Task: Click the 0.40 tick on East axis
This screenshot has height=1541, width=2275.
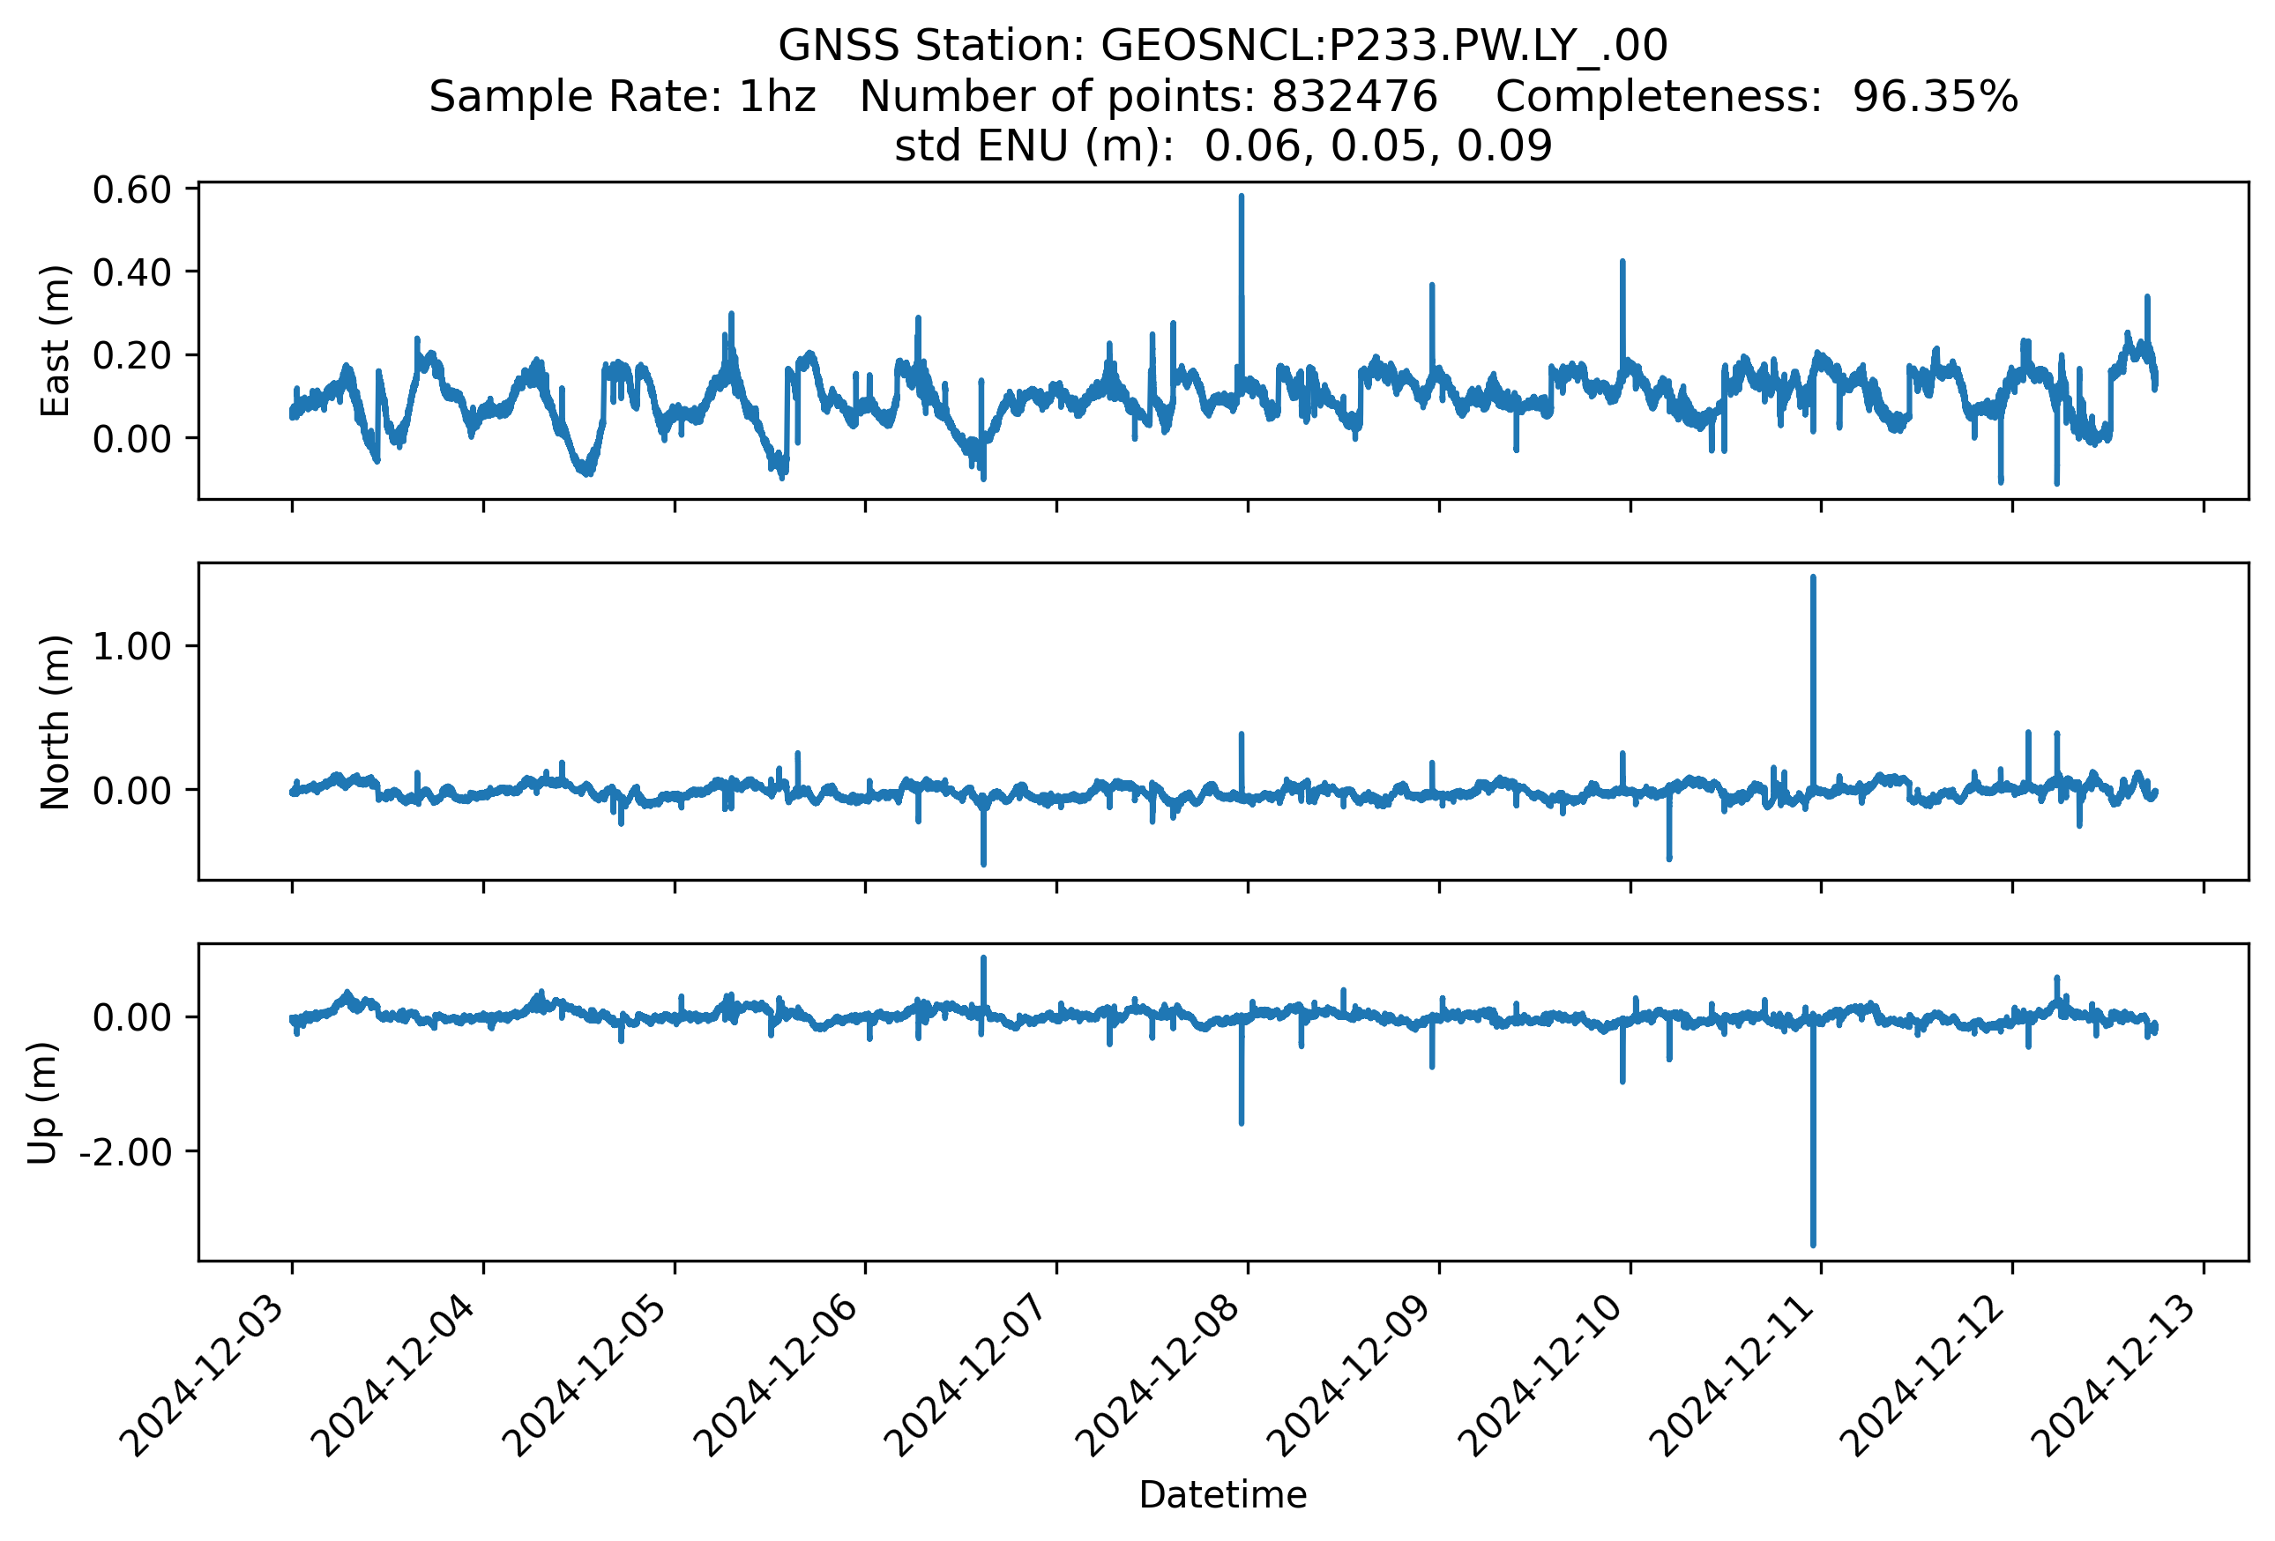Action: [x=132, y=273]
